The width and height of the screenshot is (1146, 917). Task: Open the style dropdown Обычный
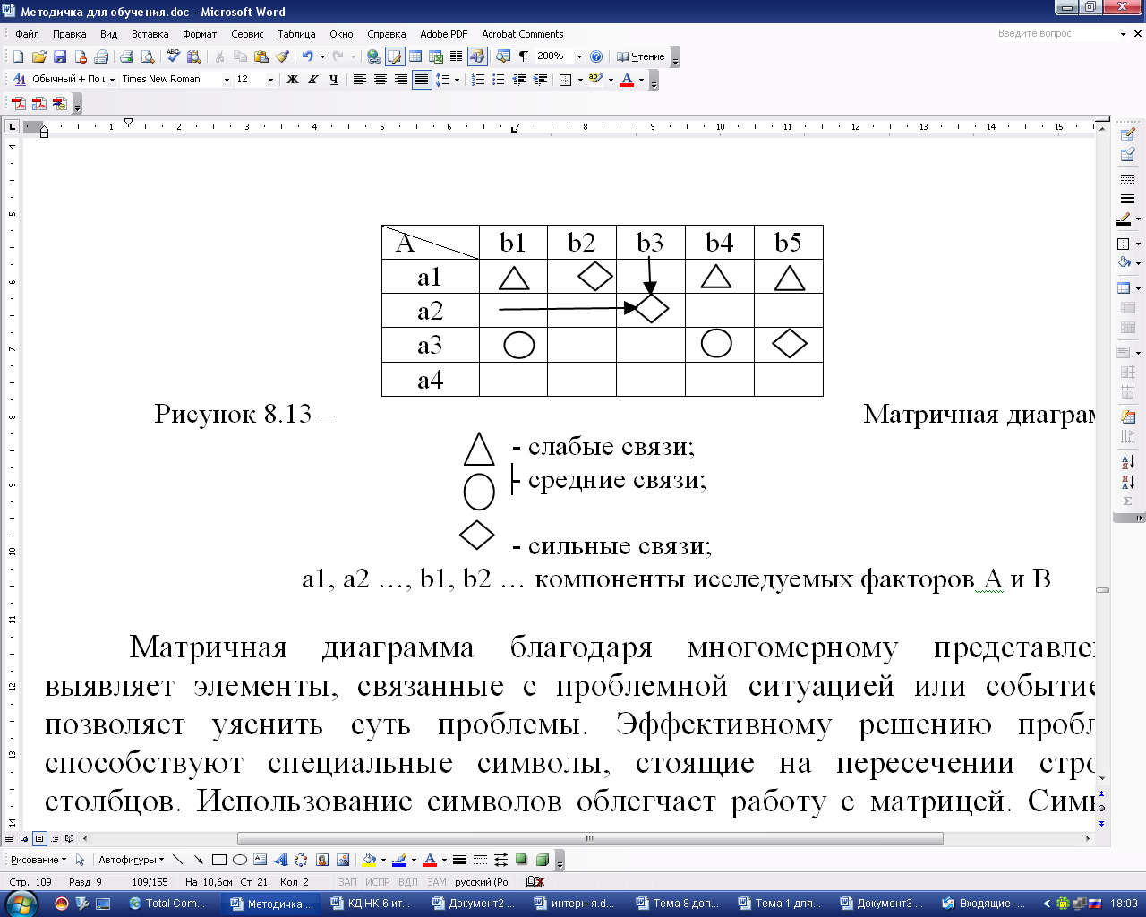pyautogui.click(x=112, y=80)
